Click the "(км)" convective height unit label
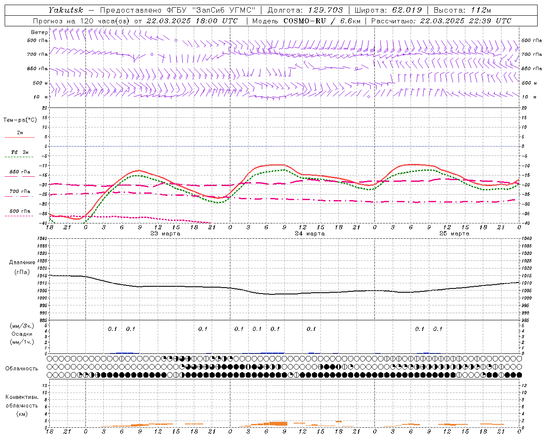Screen dimensions: 544x435 [x=22, y=414]
